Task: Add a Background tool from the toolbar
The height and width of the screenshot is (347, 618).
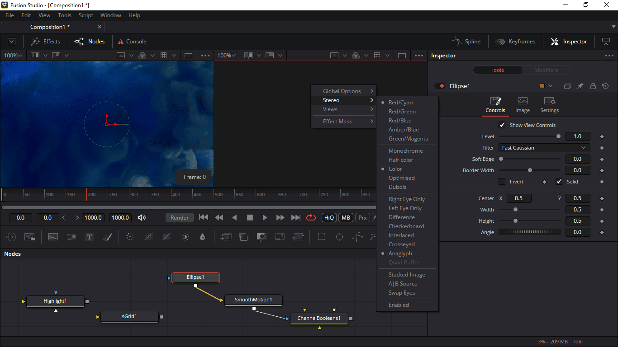Action: [x=53, y=237]
